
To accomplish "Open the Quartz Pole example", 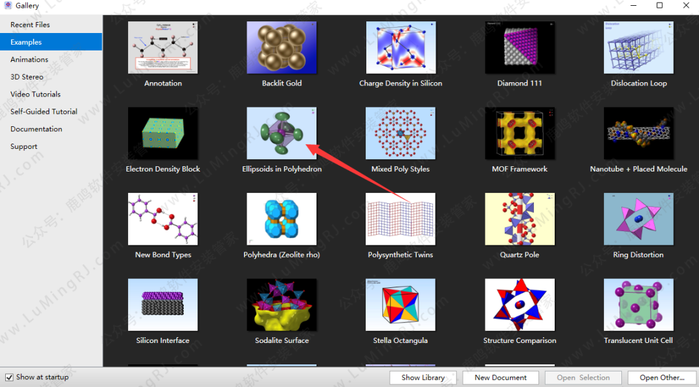I will (x=519, y=219).
